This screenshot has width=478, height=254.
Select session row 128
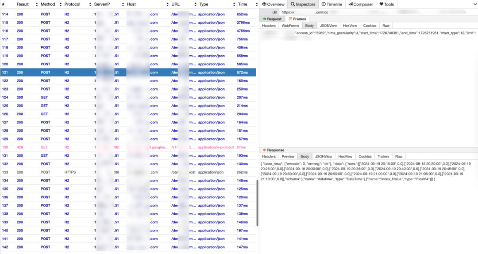(128, 130)
